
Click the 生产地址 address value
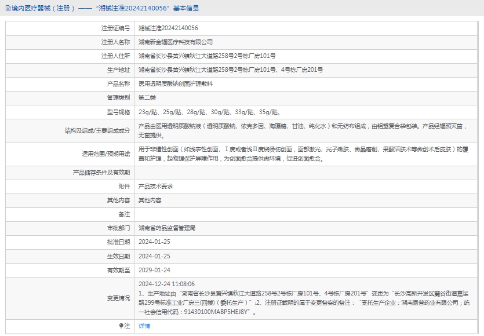click(231, 70)
